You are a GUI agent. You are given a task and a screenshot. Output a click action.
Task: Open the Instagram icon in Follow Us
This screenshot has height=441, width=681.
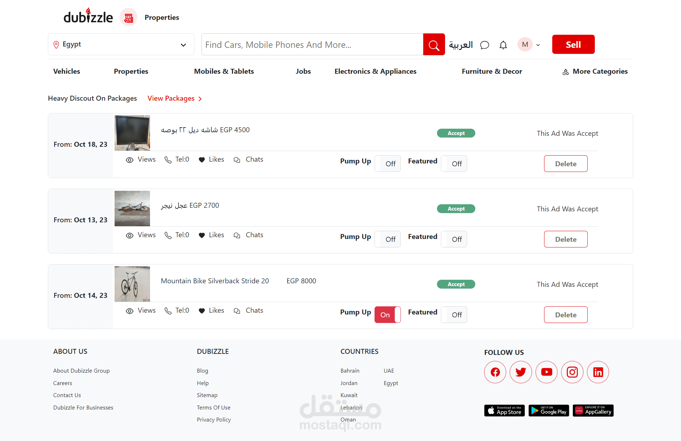[572, 372]
